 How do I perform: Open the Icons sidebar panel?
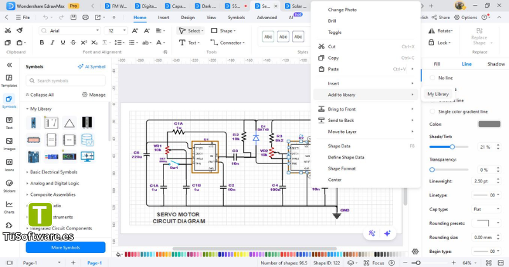coord(9,165)
